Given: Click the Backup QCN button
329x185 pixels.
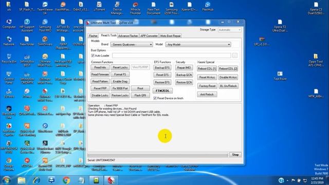Looking at the screenshot, I should [184, 75].
